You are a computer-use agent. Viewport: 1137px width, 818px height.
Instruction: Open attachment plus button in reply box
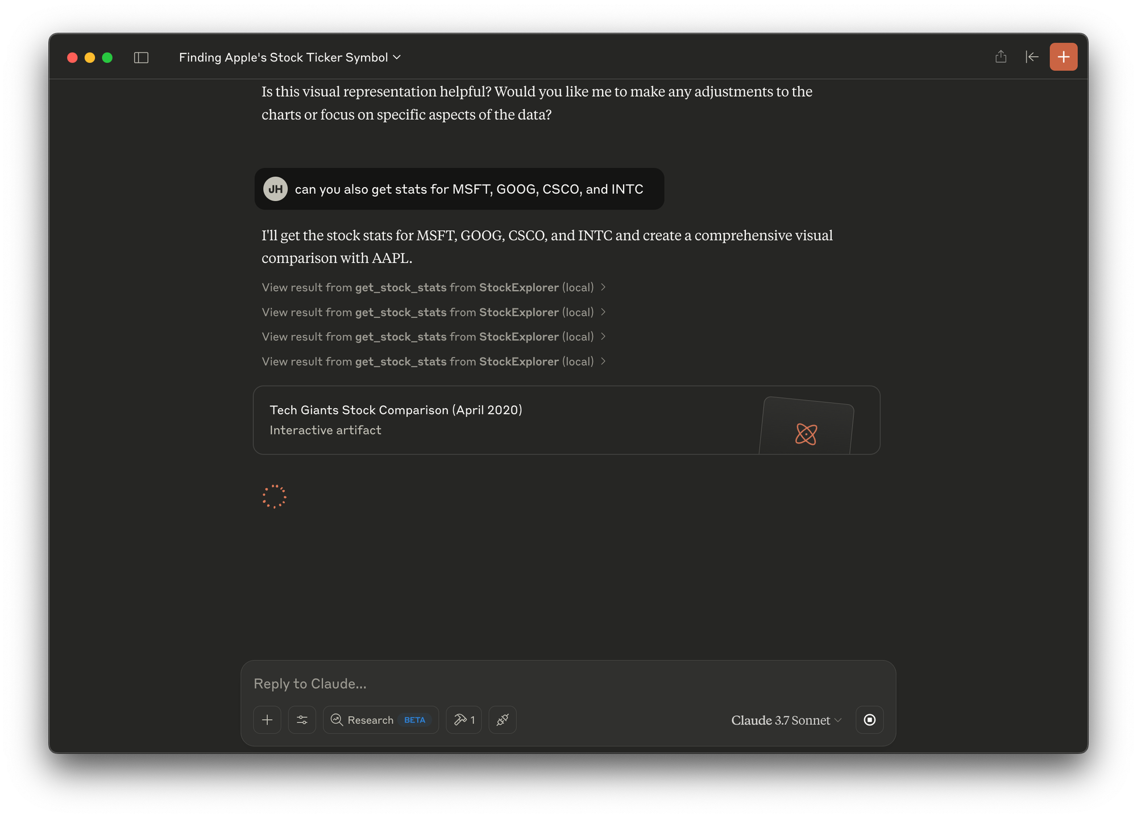click(x=267, y=720)
